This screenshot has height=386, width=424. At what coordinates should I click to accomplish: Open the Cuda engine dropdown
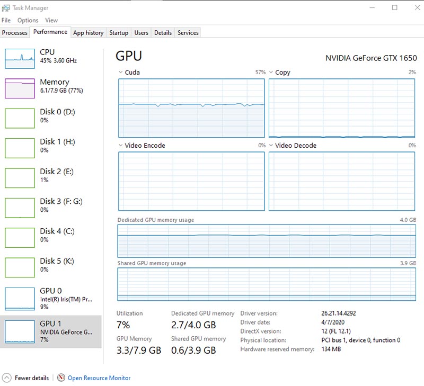click(x=120, y=72)
